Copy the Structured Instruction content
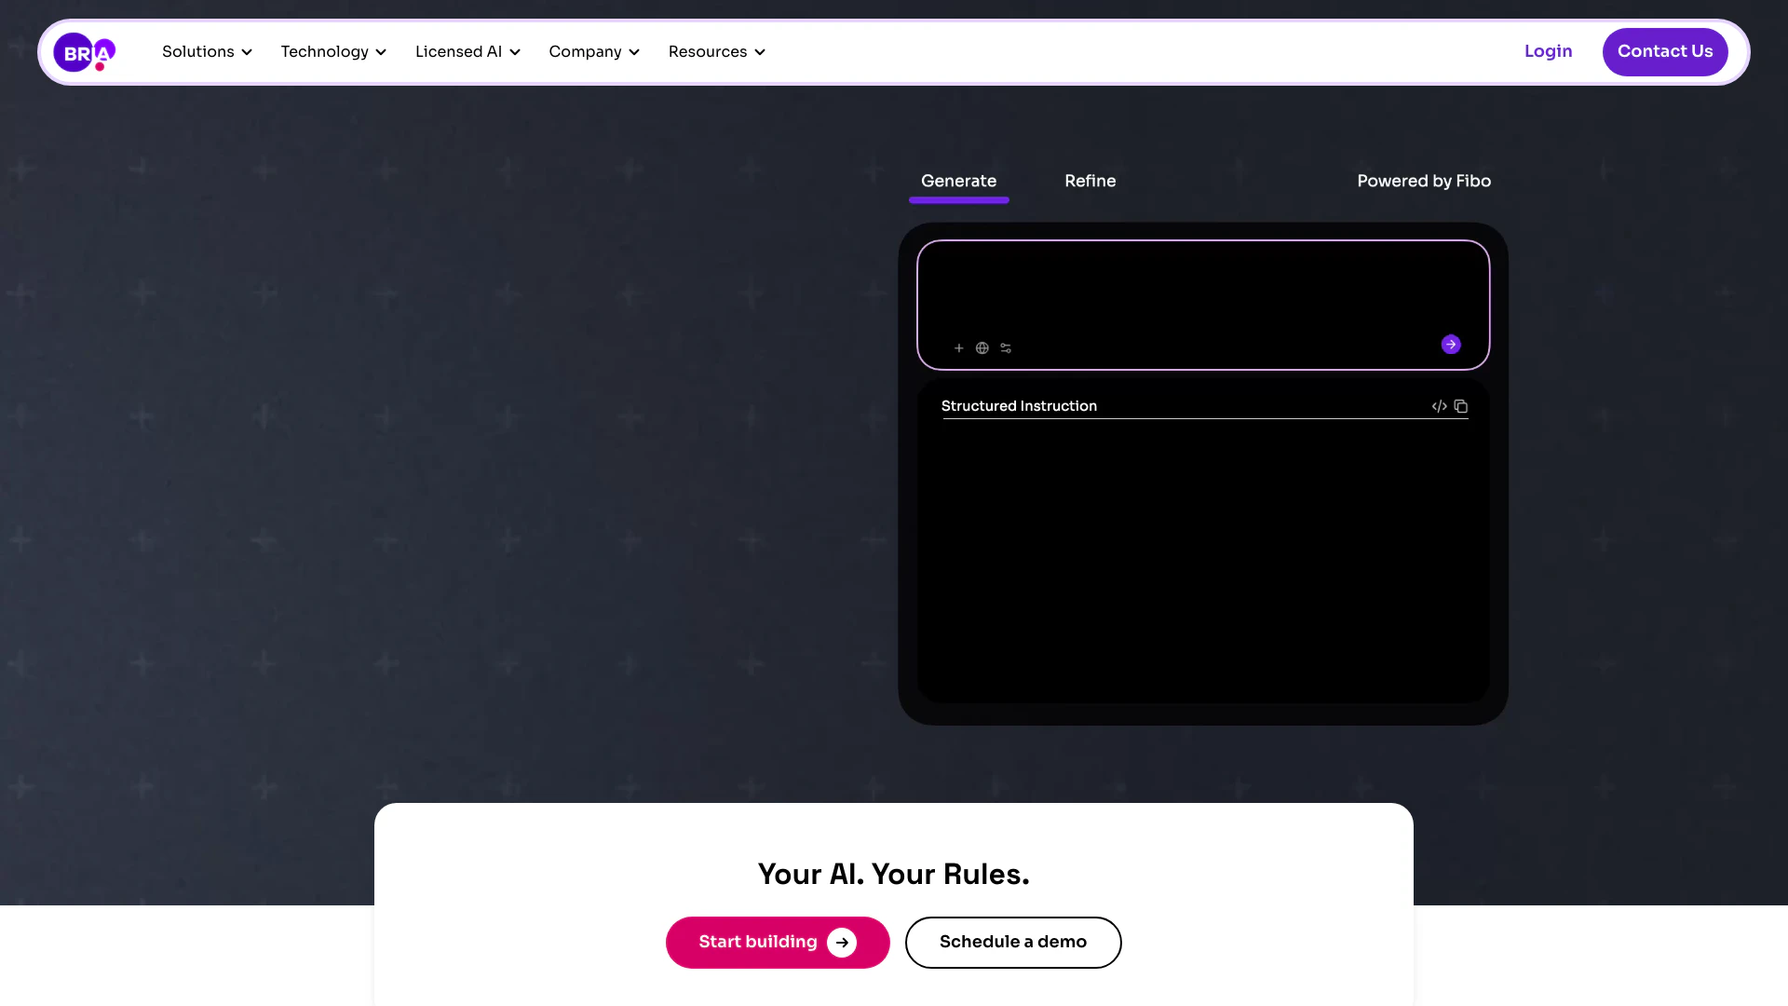1788x1006 pixels. click(x=1461, y=406)
